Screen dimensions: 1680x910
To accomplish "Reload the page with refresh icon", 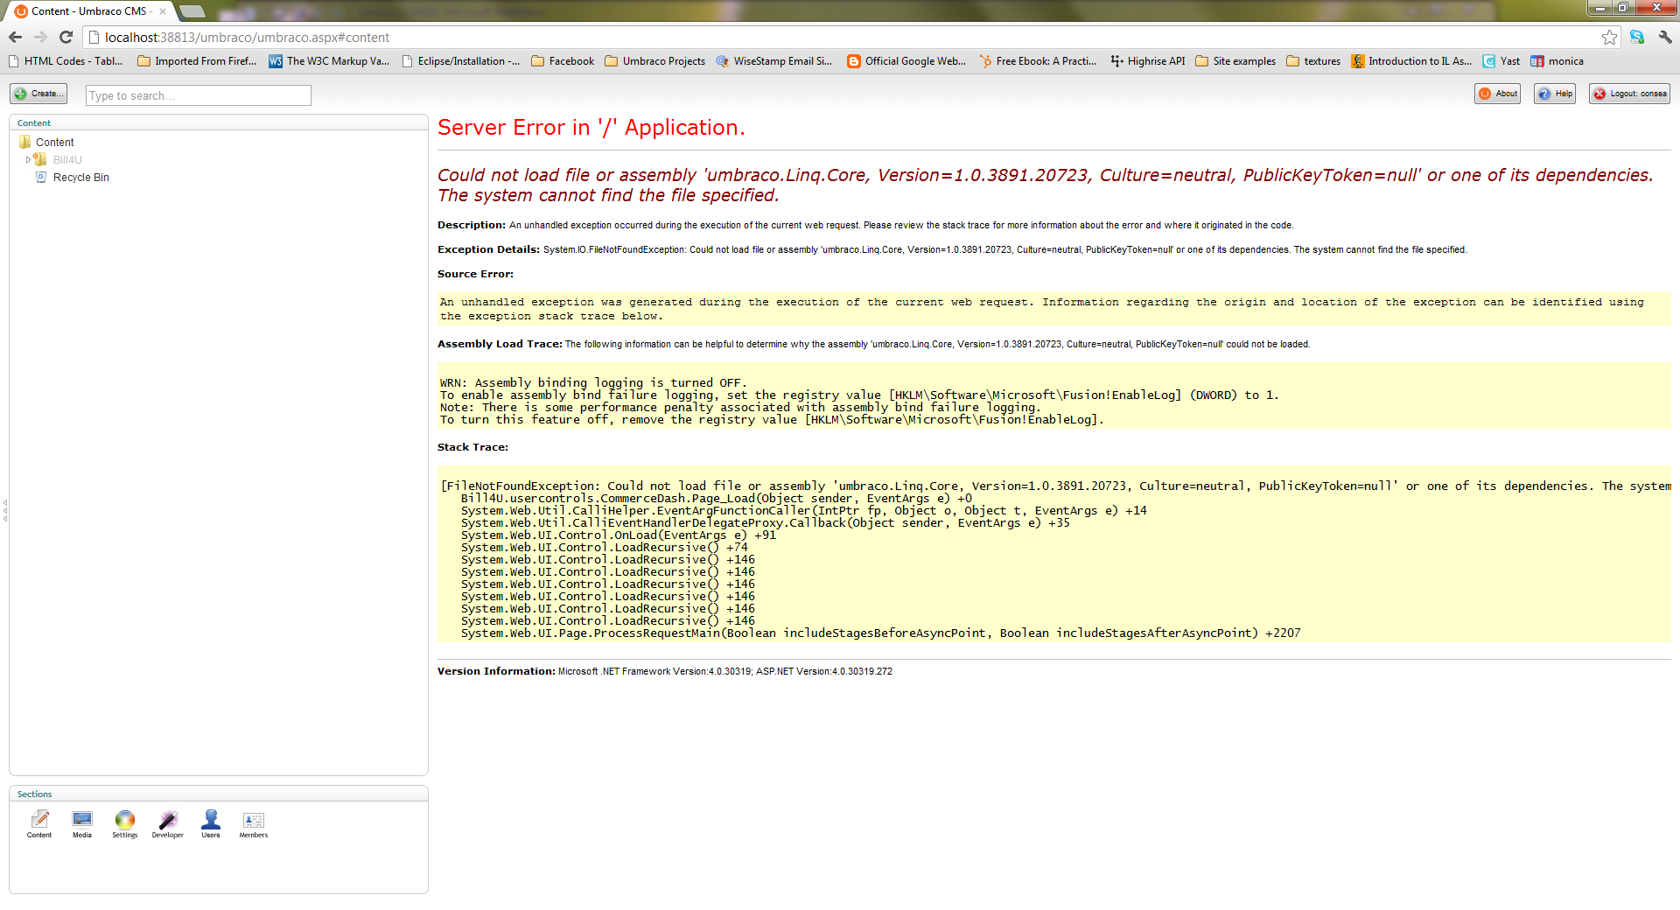I will coord(66,37).
